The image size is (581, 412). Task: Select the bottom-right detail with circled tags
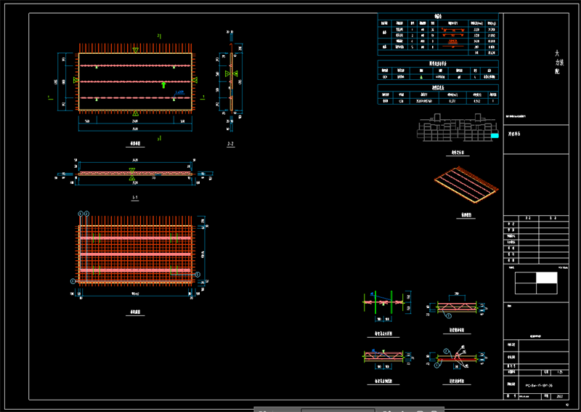(x=457, y=357)
